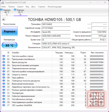Click the Serial ATA interface field
This screenshot has width=109, height=112.
point(56,32)
